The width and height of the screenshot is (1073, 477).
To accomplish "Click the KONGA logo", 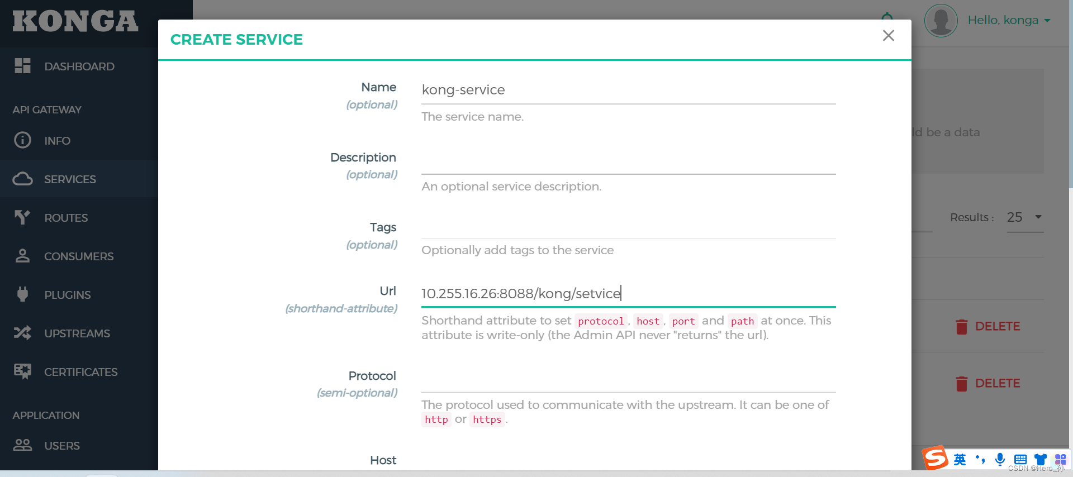I will [75, 22].
